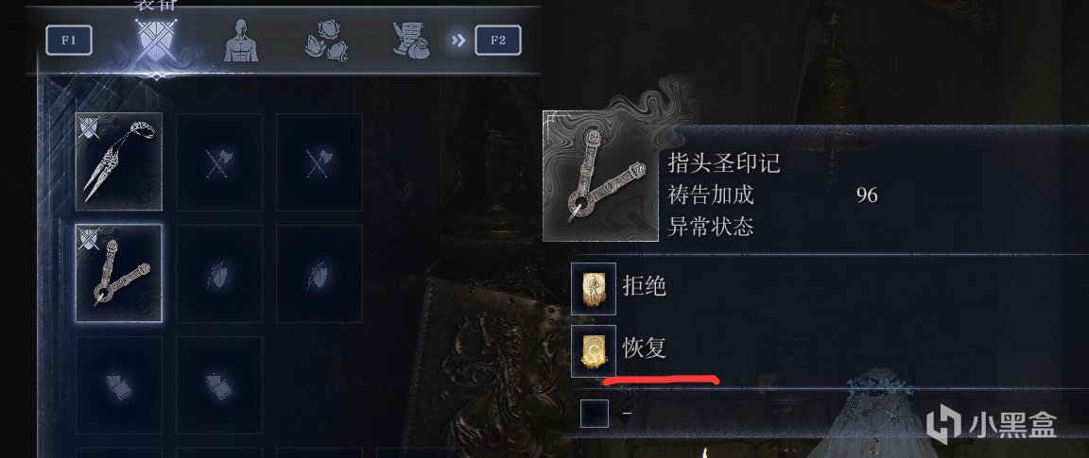Pick the second arrow ammunition slot
This screenshot has width=1089, height=458.
click(218, 385)
